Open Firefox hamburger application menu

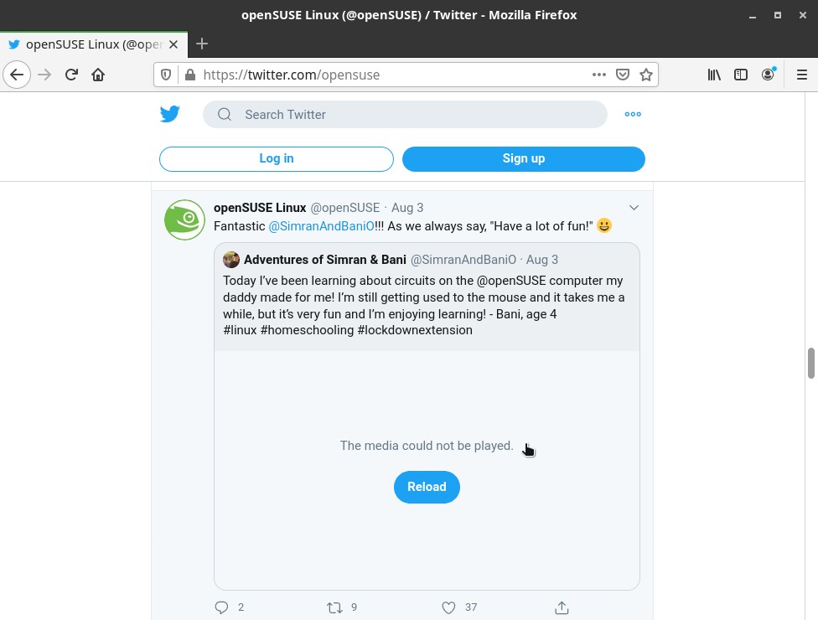(x=802, y=75)
